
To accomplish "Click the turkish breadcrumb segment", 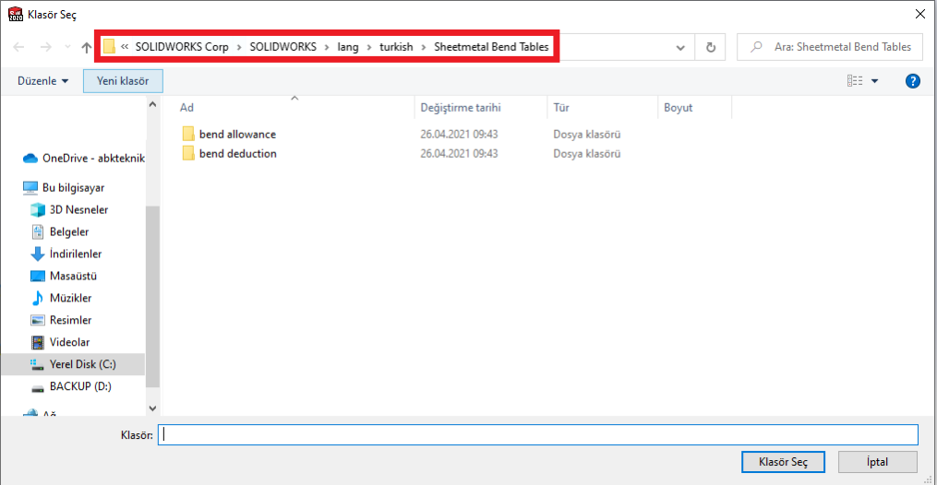I will point(396,46).
